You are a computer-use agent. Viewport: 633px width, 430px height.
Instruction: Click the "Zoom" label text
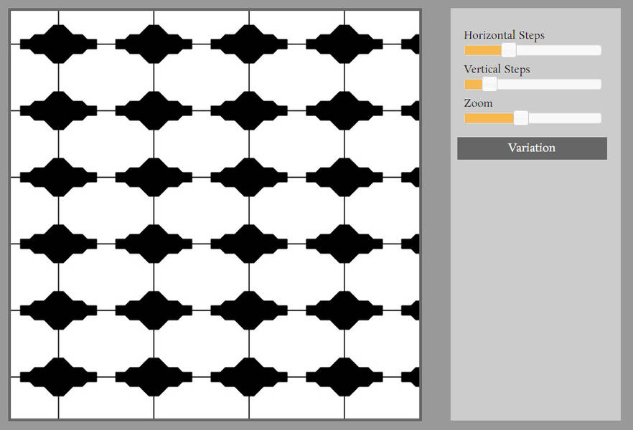478,103
